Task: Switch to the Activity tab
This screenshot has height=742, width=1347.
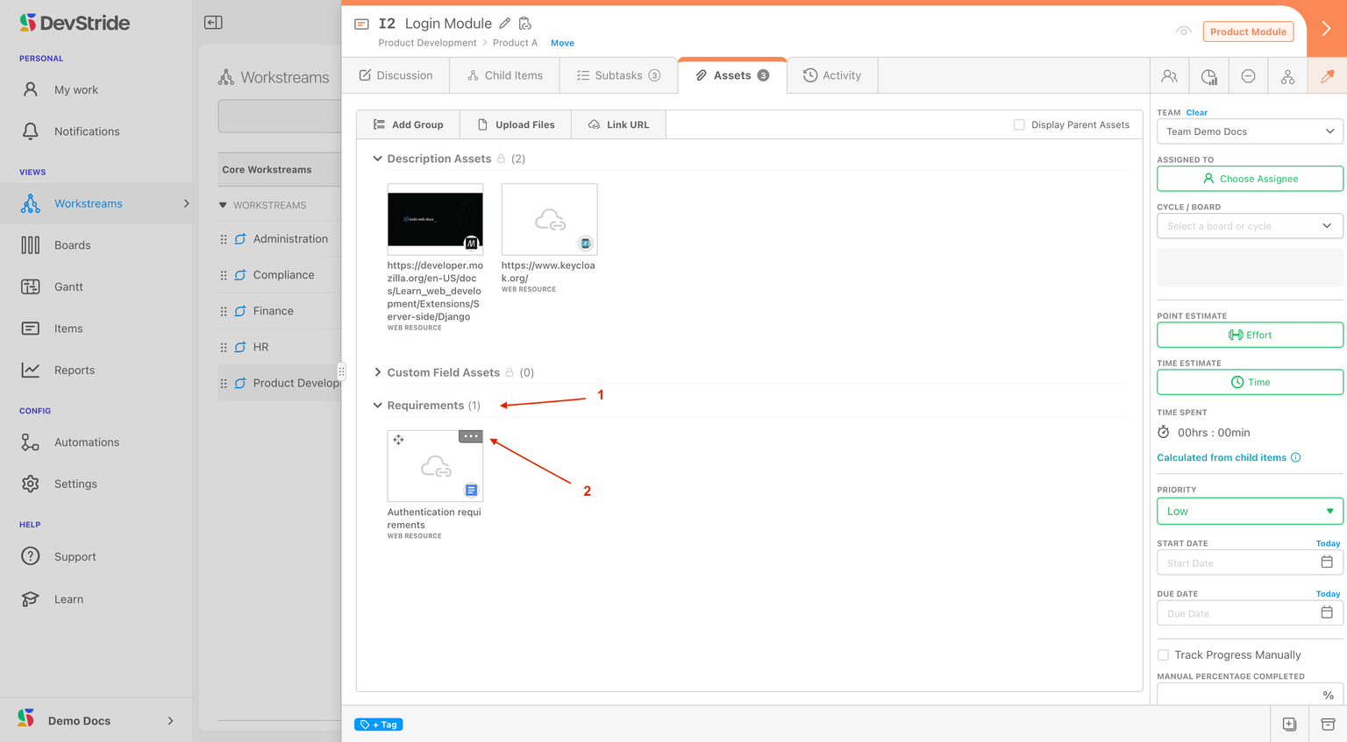Action: coord(832,76)
